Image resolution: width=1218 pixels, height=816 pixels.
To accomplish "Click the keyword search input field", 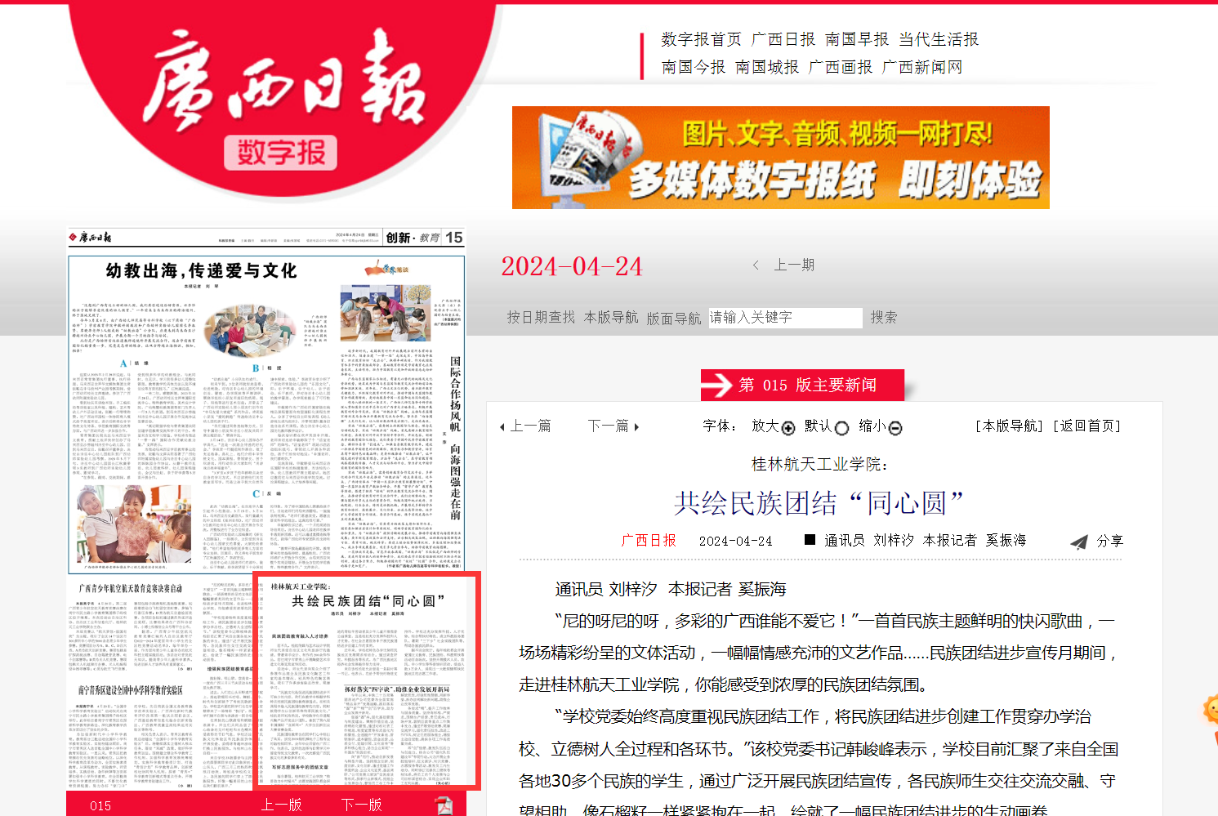I will coord(784,317).
